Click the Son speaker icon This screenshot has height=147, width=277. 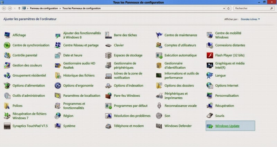point(159,116)
